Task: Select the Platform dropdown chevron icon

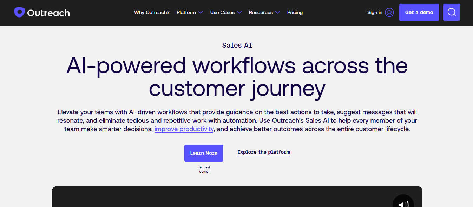Action: pos(201,12)
